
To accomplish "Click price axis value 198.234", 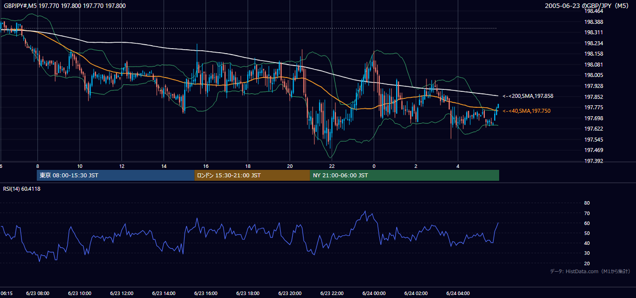I will pos(594,43).
